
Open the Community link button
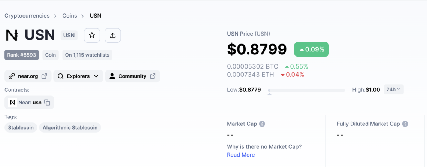click(132, 76)
